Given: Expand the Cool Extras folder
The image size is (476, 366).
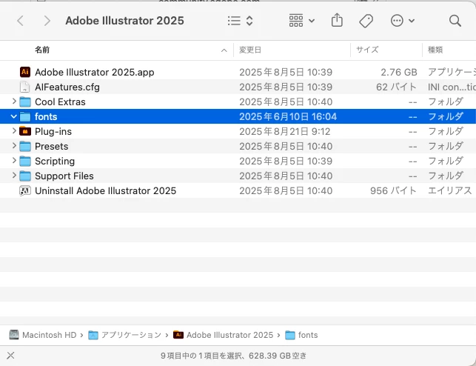Looking at the screenshot, I should (14, 102).
